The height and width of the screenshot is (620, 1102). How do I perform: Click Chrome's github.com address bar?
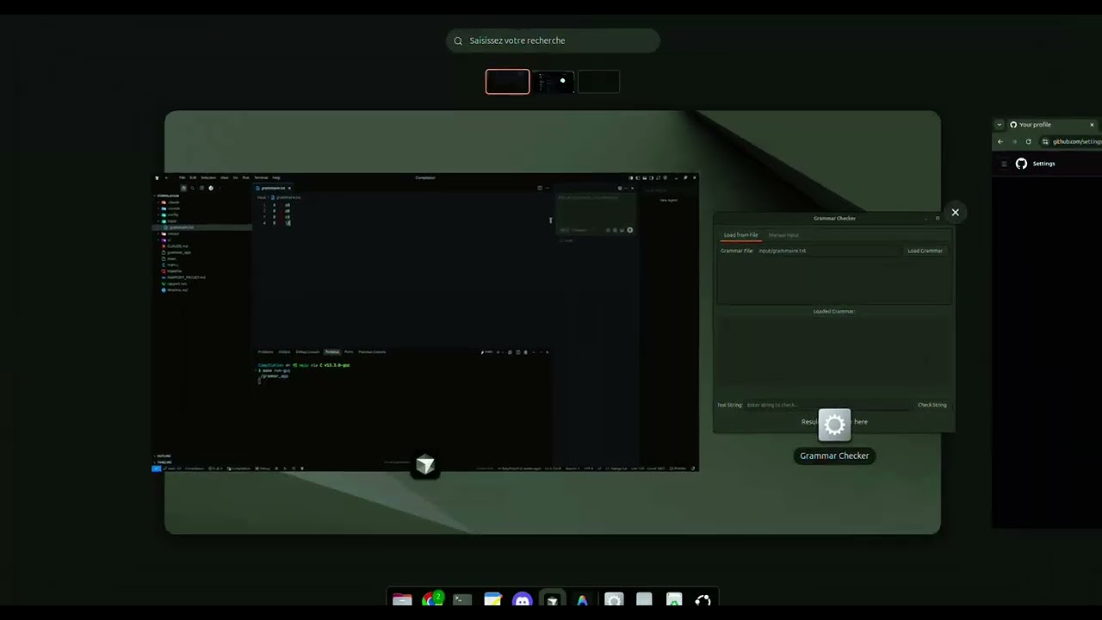pos(1072,141)
